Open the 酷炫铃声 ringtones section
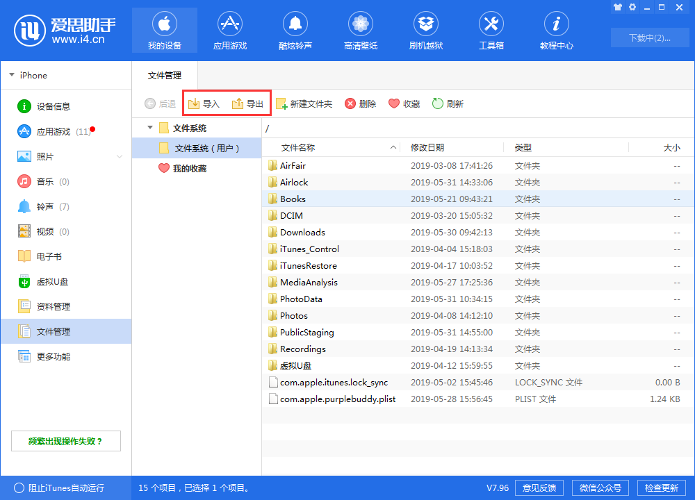The image size is (695, 500). pos(295,30)
